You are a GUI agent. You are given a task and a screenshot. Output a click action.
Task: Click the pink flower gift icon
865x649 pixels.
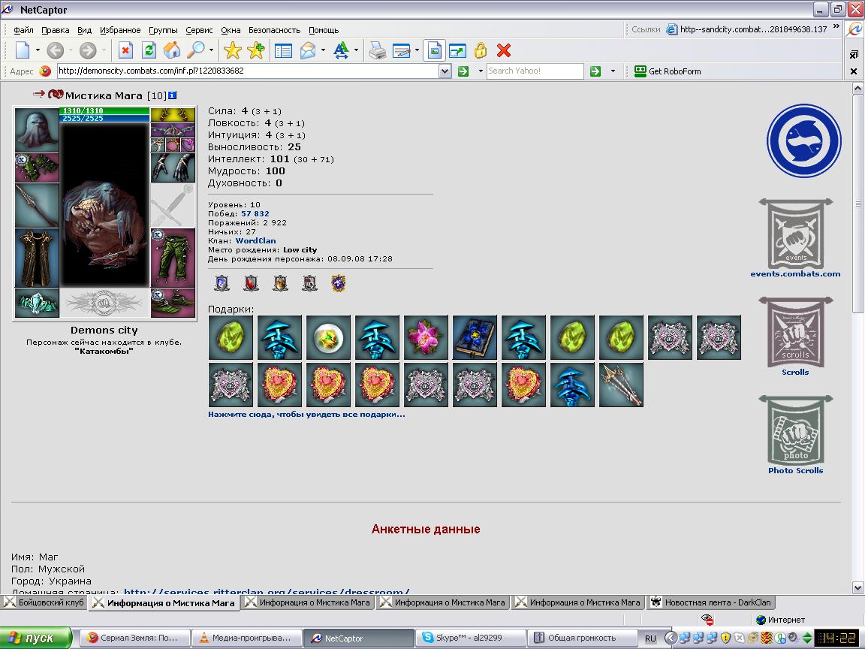pyautogui.click(x=426, y=338)
